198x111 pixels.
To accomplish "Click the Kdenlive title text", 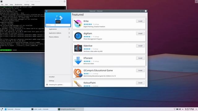I will point(88,46).
